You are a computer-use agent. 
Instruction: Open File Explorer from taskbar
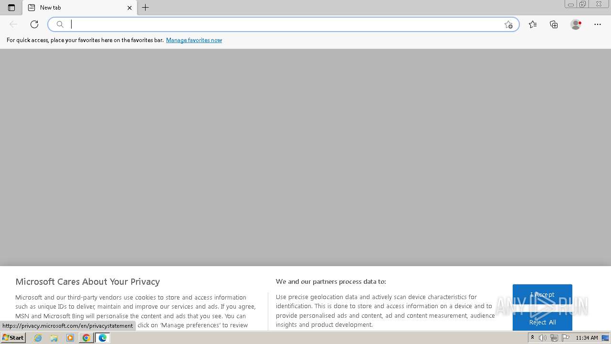point(54,338)
